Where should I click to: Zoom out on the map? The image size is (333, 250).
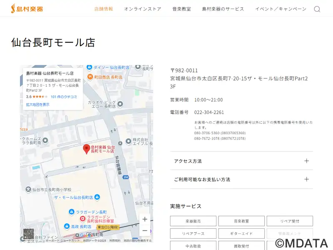(x=145, y=230)
